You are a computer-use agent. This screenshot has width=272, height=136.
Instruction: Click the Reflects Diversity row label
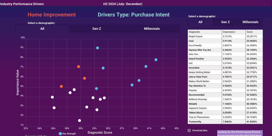click(x=198, y=99)
